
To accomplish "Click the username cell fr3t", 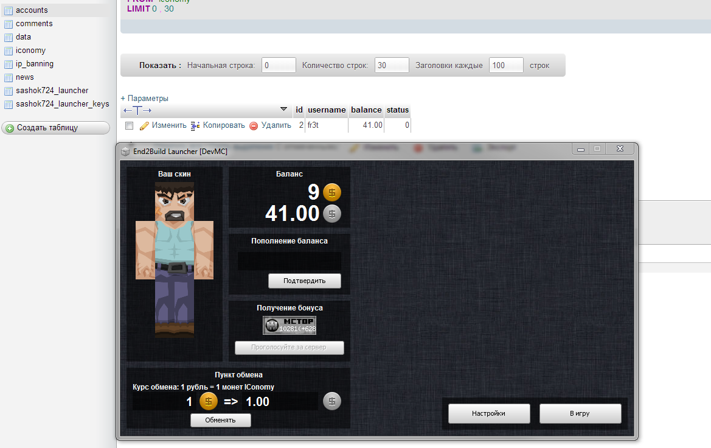I will coord(327,125).
